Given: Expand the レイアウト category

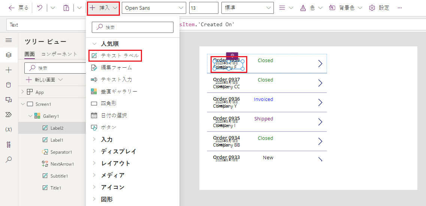Looking at the screenshot, I should 94,163.
